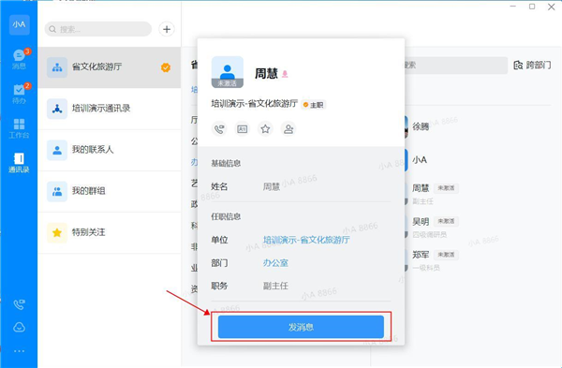Image resolution: width=562 pixels, height=368 pixels.
Task: Open the Workbench (工作台) sidebar icon
Action: pos(19,128)
